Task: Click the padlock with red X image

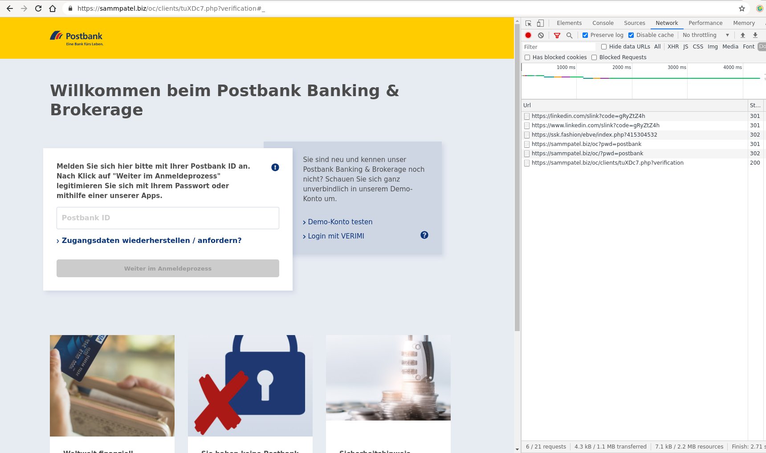Action: point(250,386)
